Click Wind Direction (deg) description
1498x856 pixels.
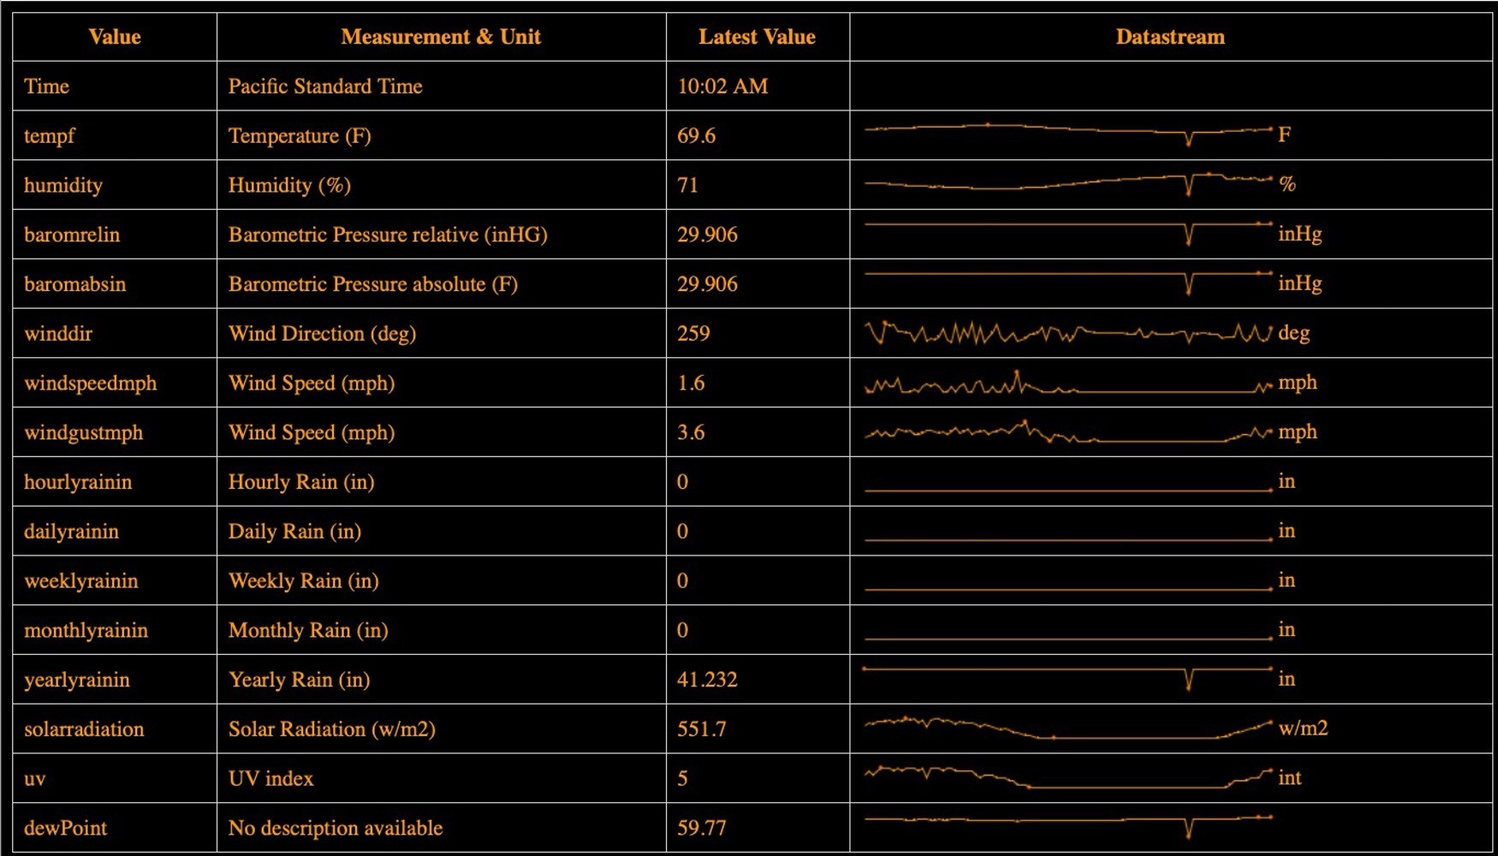pyautogui.click(x=322, y=334)
